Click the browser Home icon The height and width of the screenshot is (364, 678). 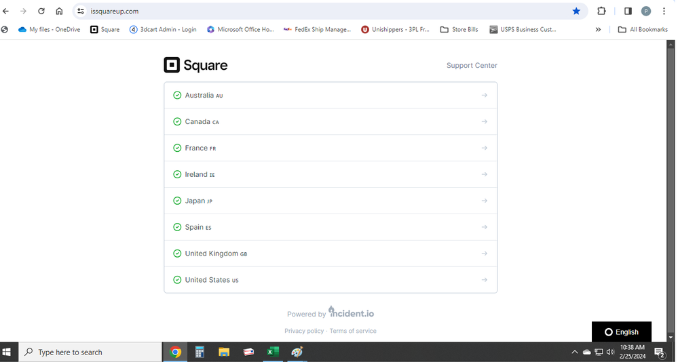pyautogui.click(x=59, y=12)
